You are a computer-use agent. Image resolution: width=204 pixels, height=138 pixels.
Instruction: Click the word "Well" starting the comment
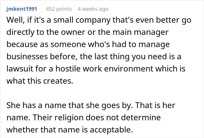(x=14, y=21)
